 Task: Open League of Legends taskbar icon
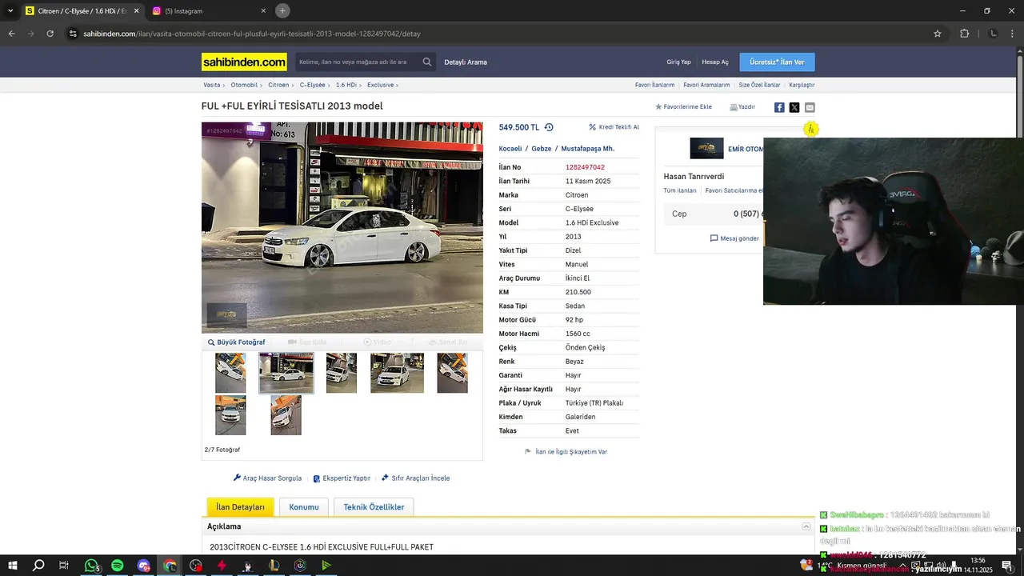[274, 566]
